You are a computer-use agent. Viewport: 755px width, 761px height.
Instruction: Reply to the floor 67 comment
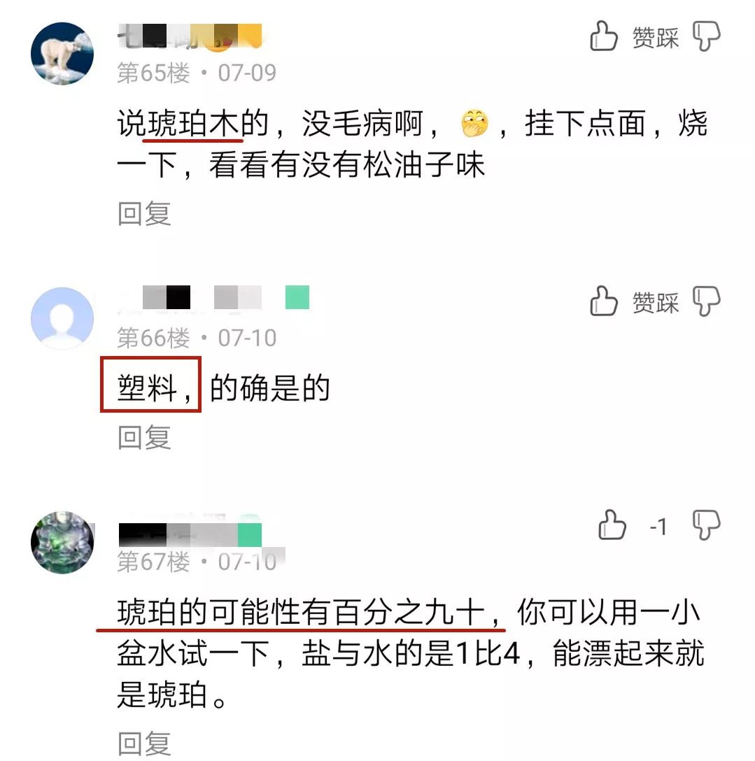point(144,744)
